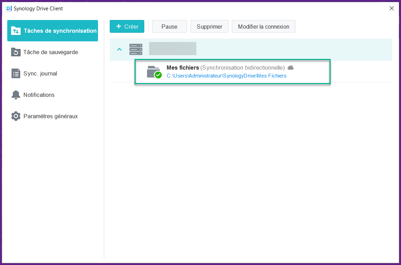Click the backup task folder icon
Image resolution: width=401 pixels, height=265 pixels.
[16, 52]
